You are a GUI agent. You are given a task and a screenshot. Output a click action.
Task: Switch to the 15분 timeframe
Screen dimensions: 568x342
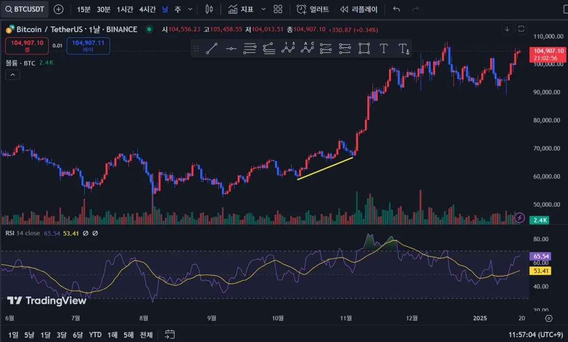point(84,9)
